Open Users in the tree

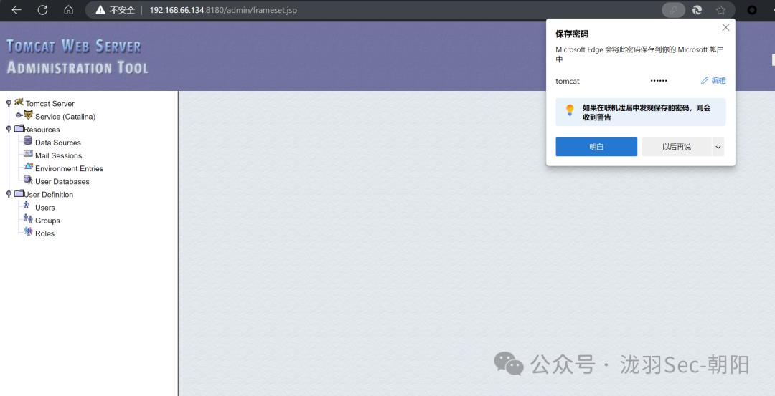coord(45,208)
